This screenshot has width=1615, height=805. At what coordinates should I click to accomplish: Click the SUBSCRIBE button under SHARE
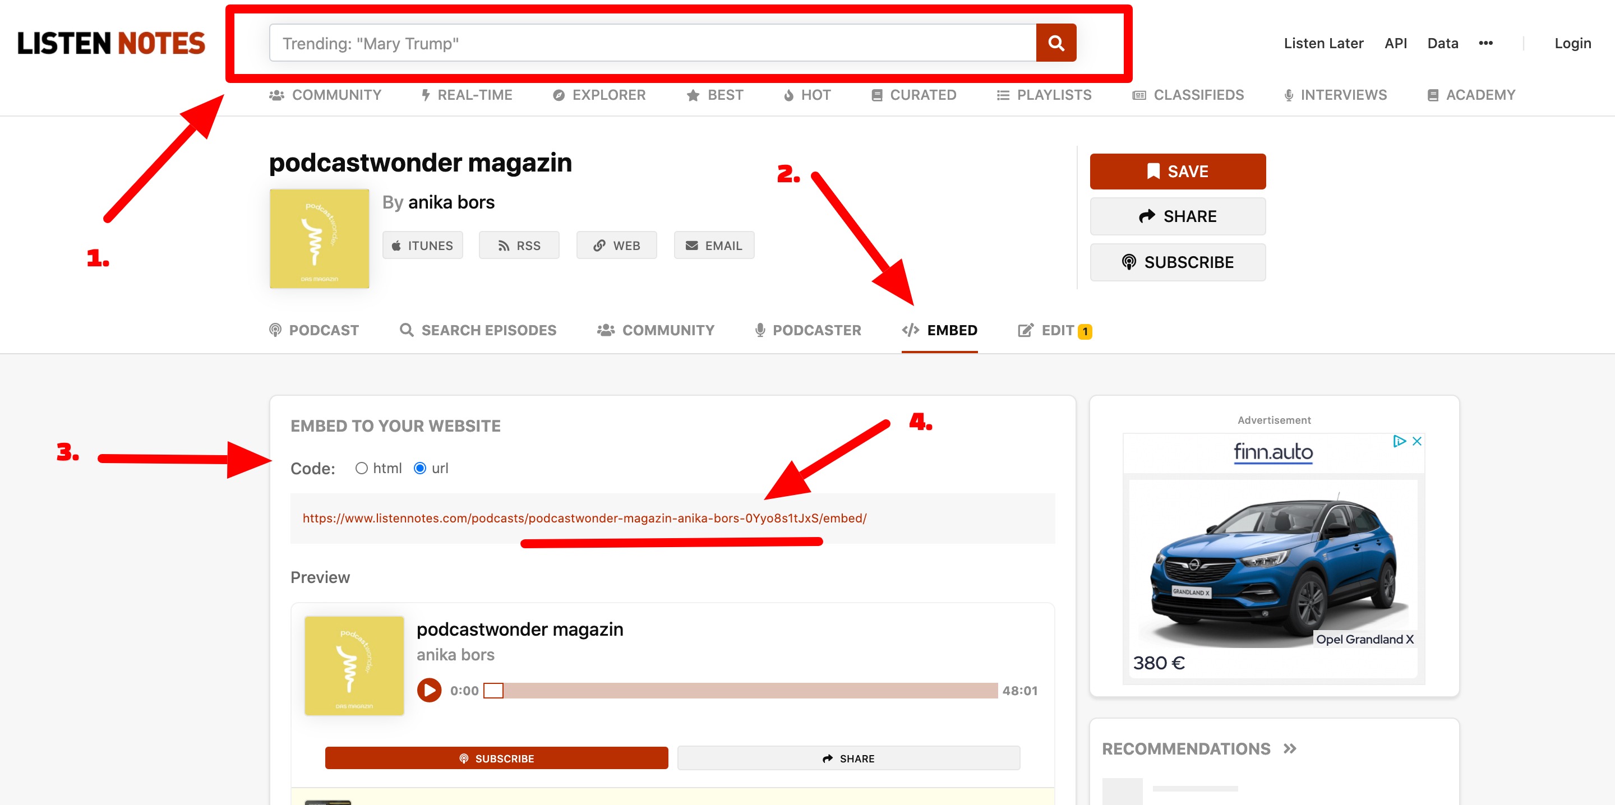(x=1178, y=262)
